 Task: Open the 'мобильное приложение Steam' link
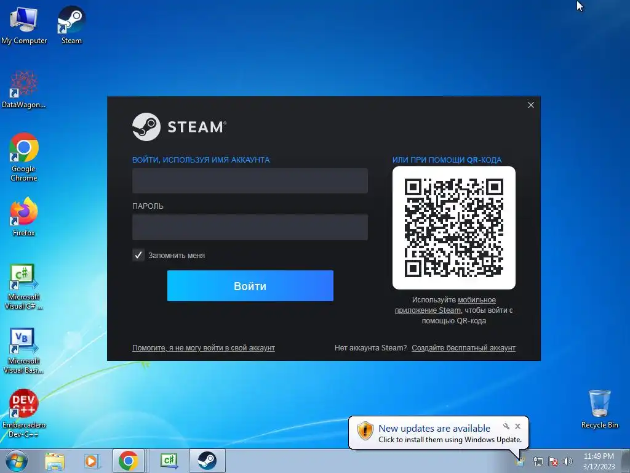coord(445,305)
